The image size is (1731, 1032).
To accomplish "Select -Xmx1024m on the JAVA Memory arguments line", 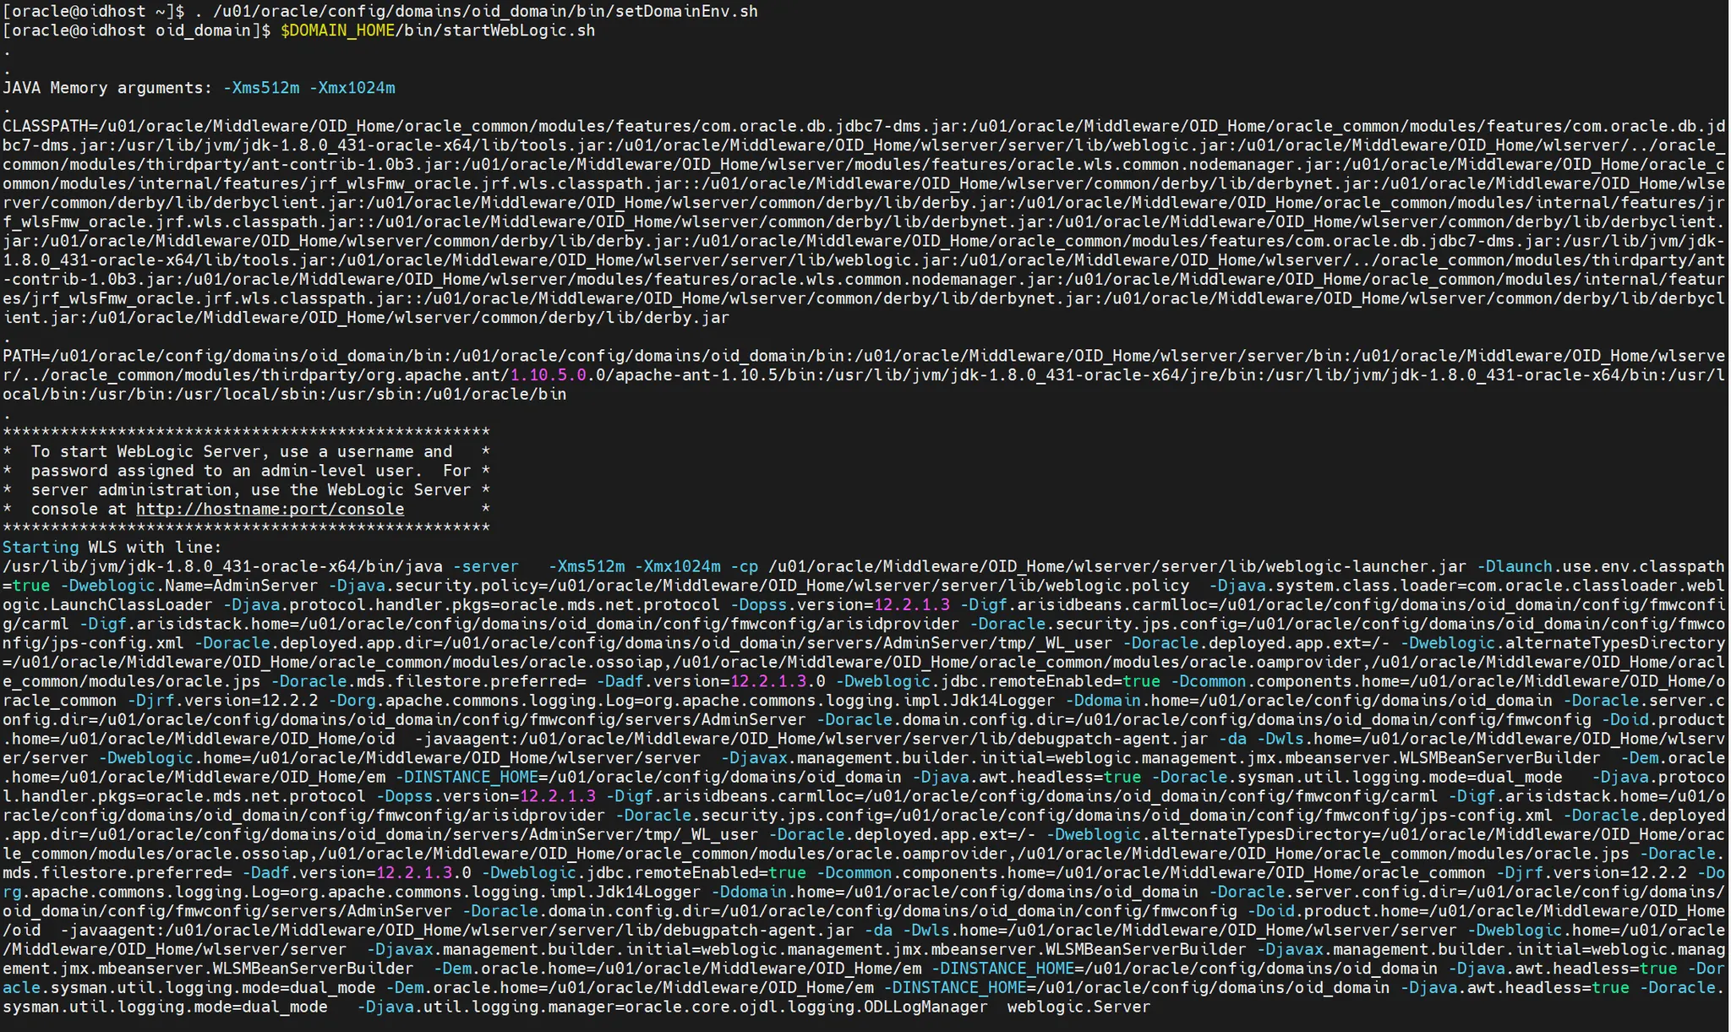I will (352, 88).
